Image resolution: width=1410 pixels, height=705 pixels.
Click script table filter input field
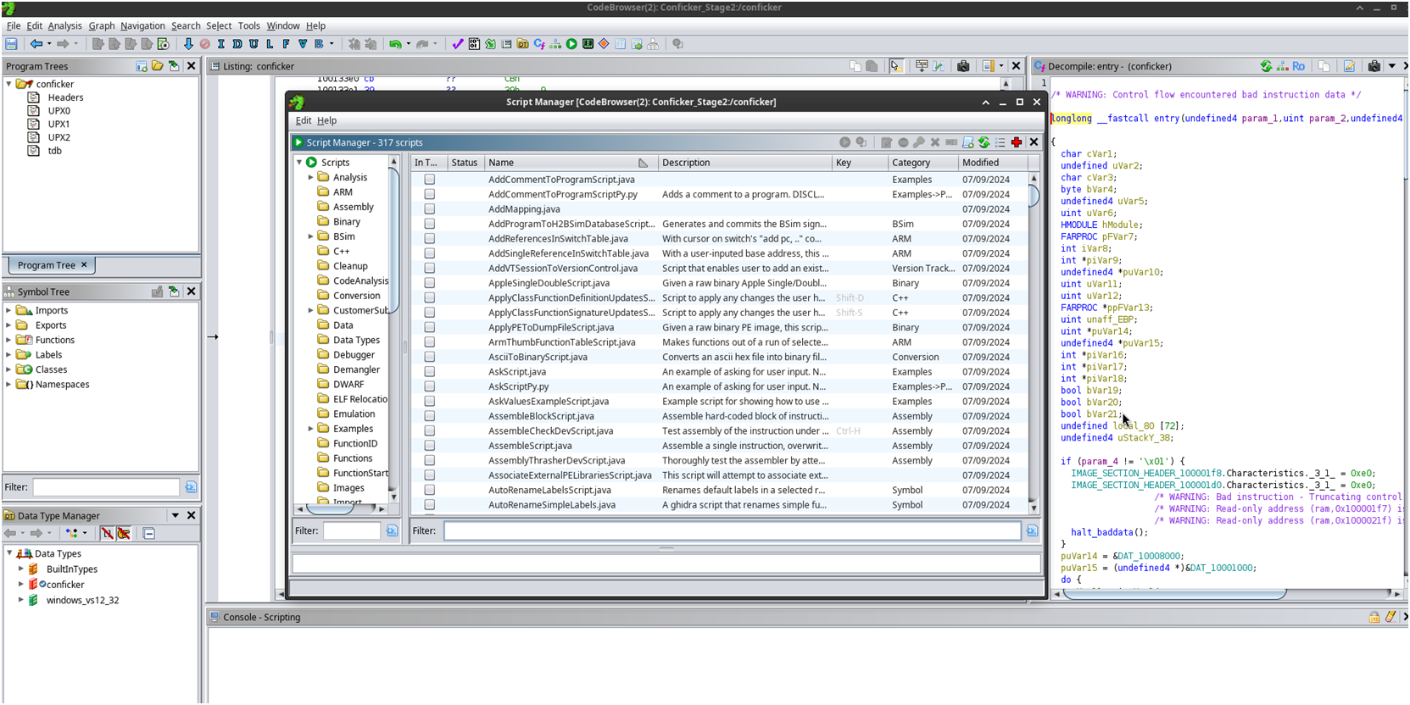tap(733, 530)
